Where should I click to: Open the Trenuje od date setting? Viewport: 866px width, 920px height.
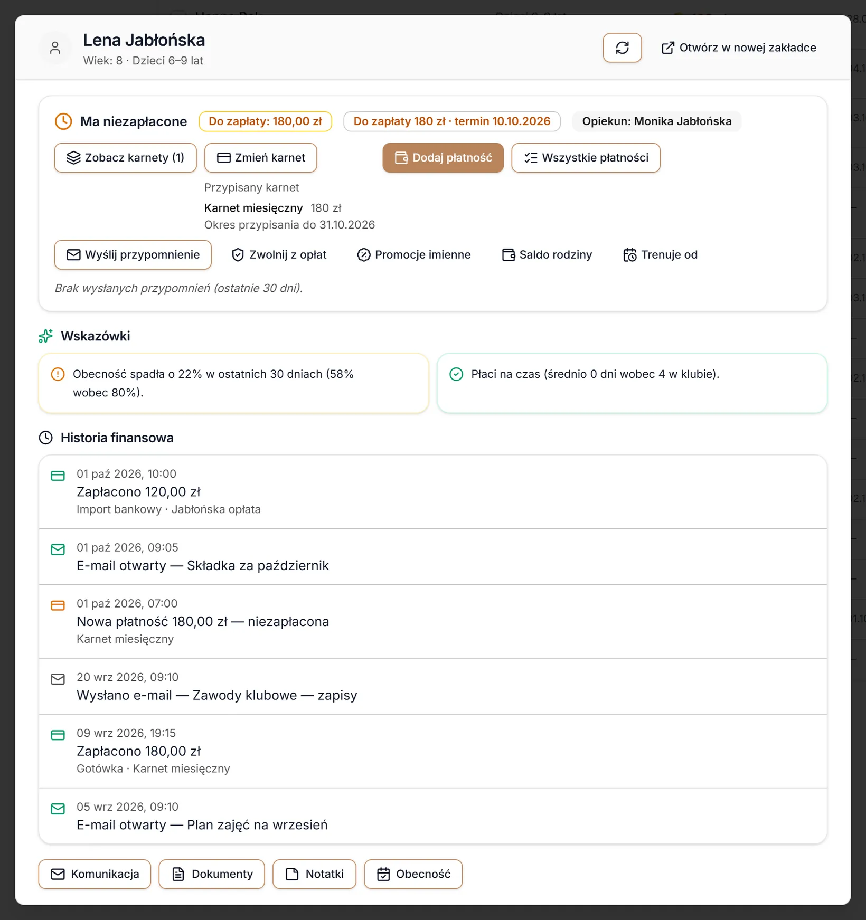point(660,255)
